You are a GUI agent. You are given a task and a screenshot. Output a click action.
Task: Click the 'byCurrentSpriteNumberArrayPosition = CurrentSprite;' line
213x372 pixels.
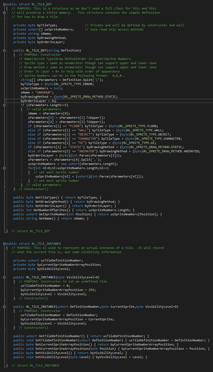[x=67, y=319]
